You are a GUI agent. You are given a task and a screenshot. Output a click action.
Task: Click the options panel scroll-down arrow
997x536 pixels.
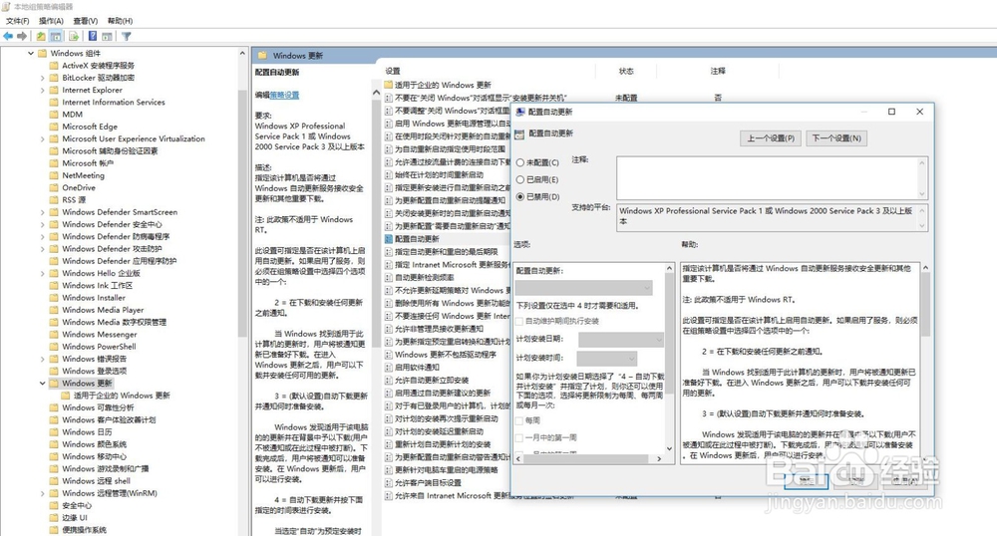click(669, 449)
